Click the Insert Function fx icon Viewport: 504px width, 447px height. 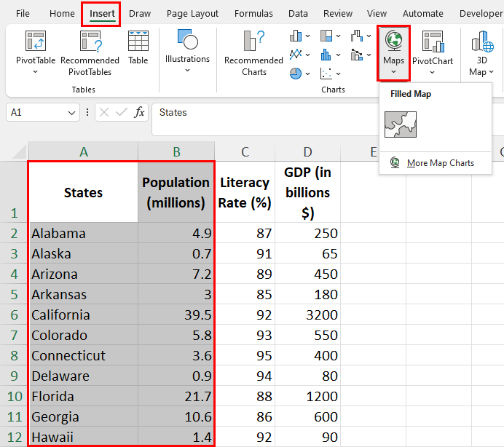click(x=139, y=112)
